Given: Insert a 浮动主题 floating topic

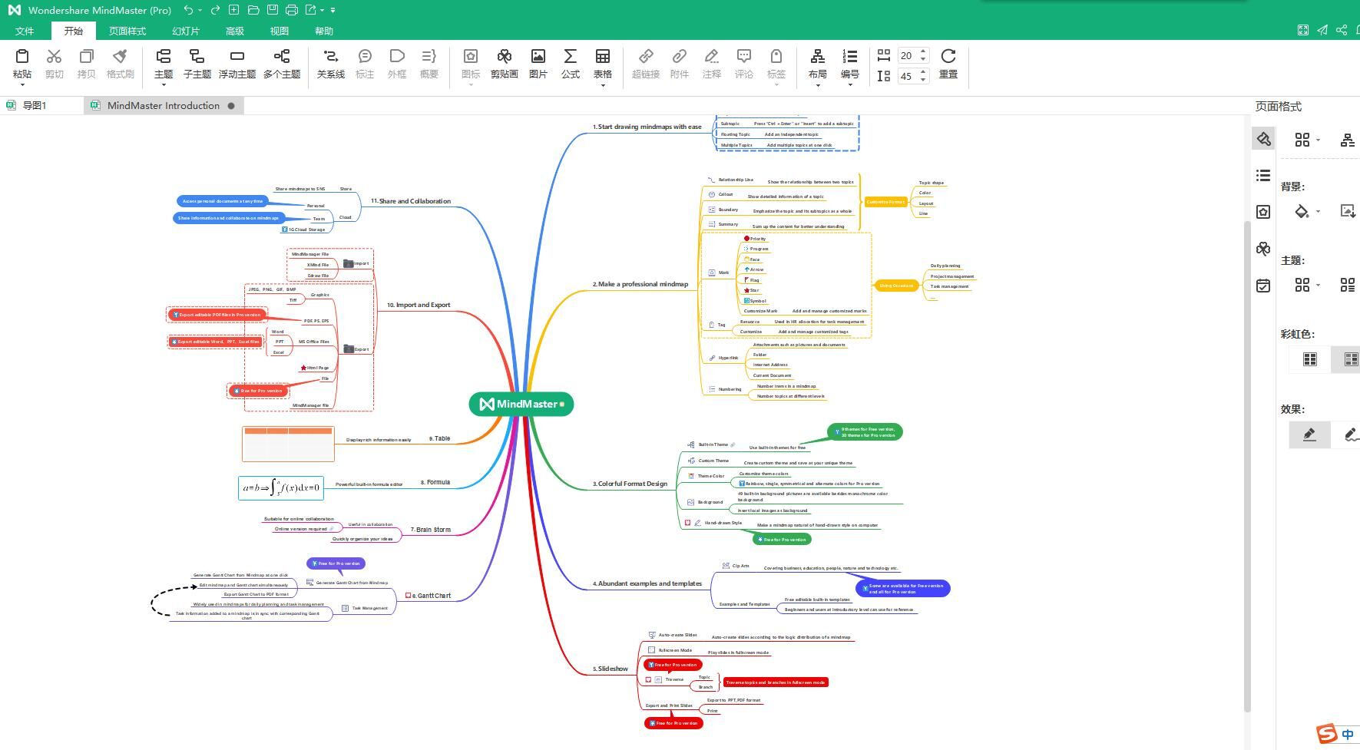Looking at the screenshot, I should click(237, 63).
